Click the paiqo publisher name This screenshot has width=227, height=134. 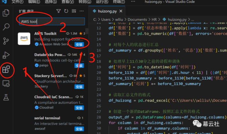click(x=44, y=65)
